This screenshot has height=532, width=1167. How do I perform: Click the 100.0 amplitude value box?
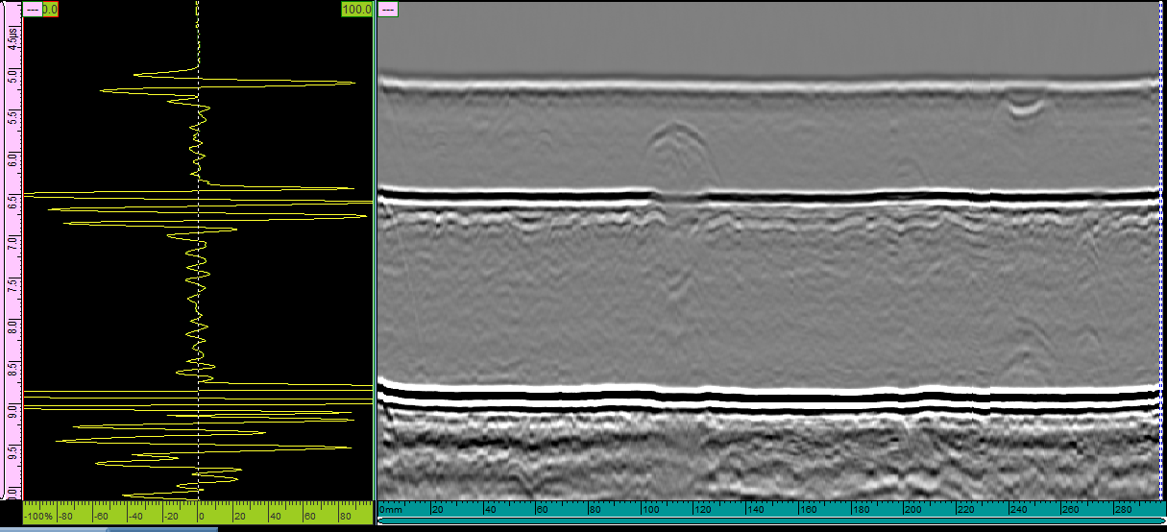[x=356, y=9]
